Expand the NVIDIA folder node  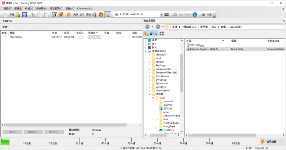pyautogui.click(x=149, y=62)
